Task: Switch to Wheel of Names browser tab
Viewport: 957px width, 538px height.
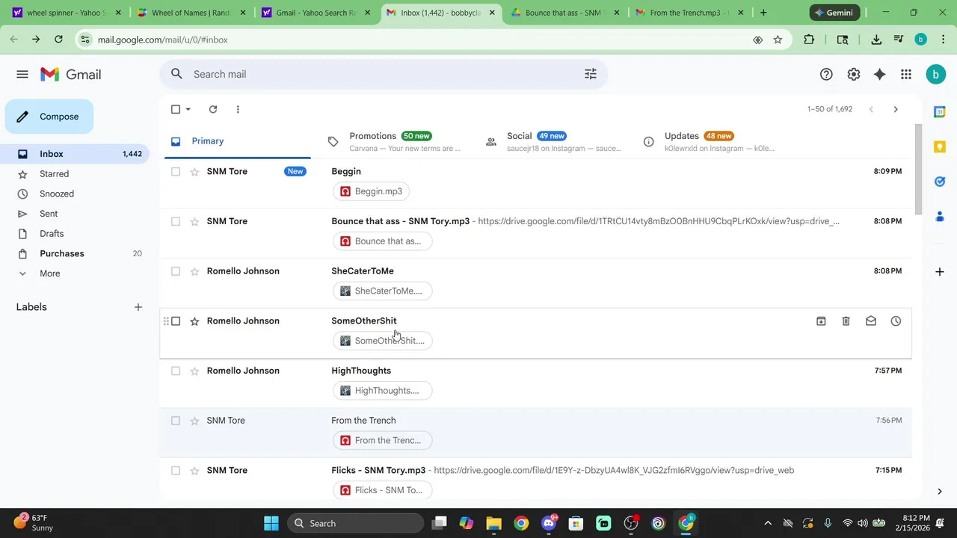Action: [x=191, y=13]
